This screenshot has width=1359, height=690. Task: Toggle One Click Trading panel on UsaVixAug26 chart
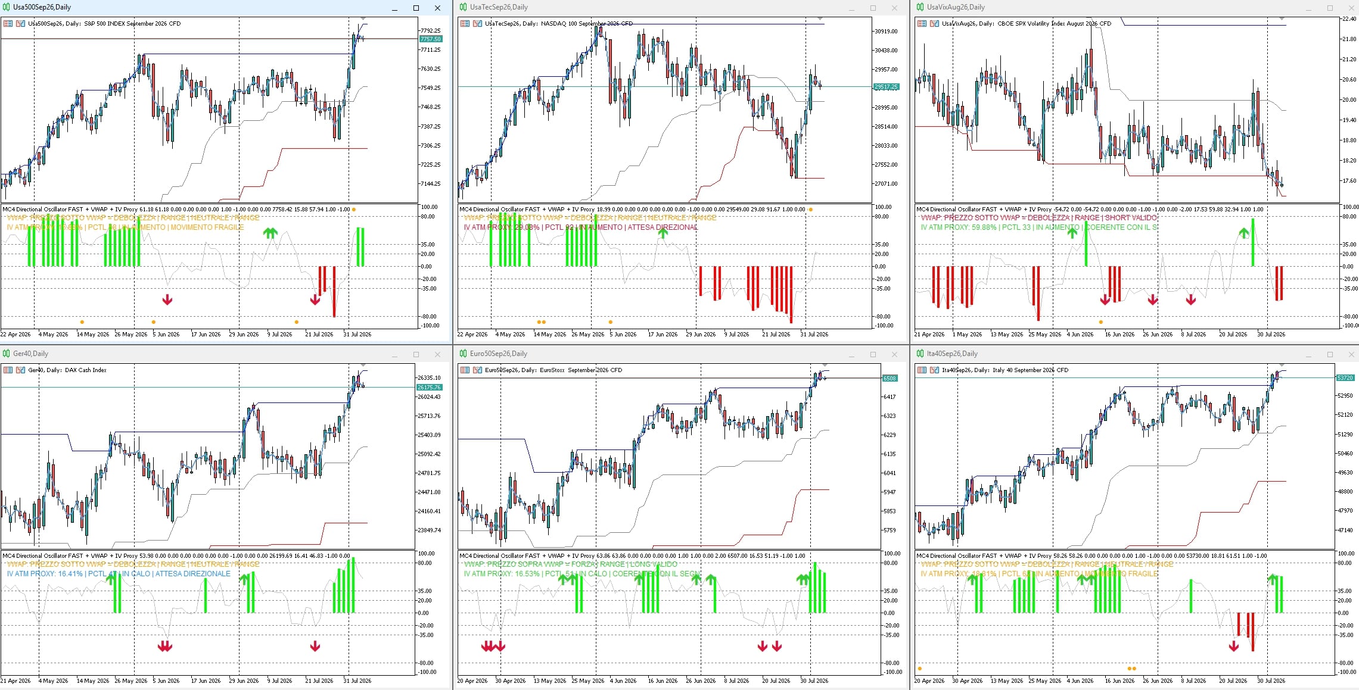pyautogui.click(x=934, y=24)
